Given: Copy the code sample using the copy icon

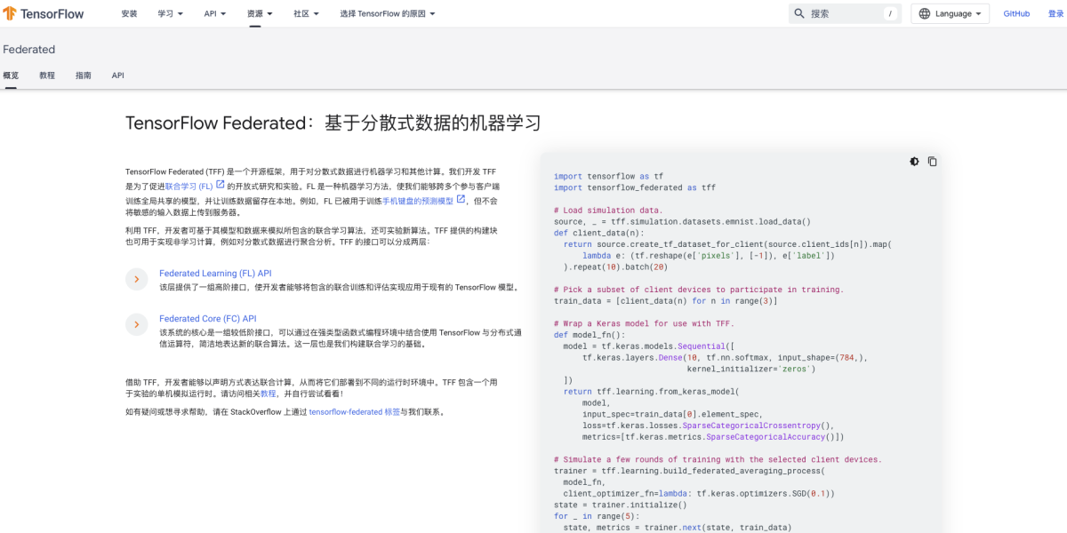Looking at the screenshot, I should pyautogui.click(x=932, y=161).
